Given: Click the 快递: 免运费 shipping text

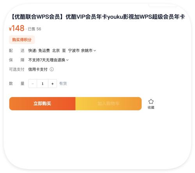Looking at the screenshot, I should click(x=39, y=50).
